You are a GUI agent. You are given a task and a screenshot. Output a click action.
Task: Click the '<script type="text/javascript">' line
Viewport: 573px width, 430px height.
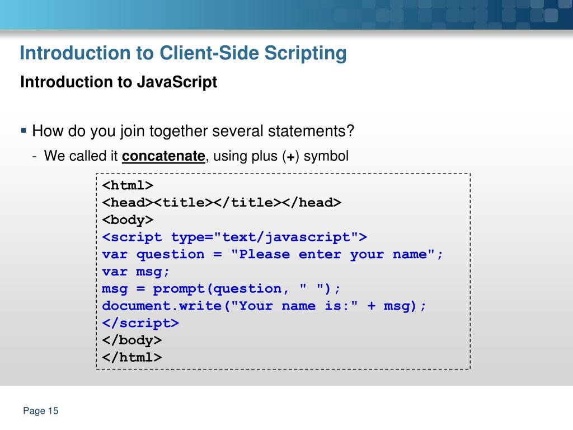click(x=234, y=237)
